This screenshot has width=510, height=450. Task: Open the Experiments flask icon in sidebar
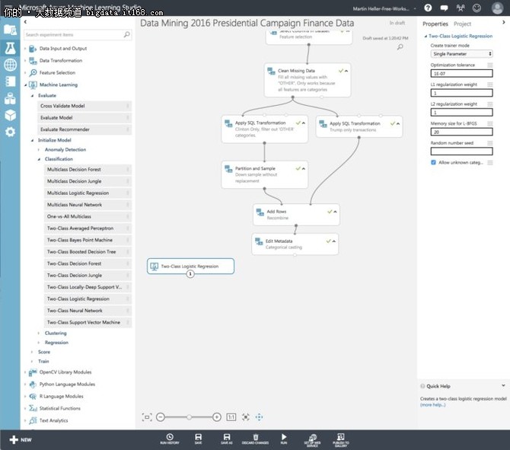[10, 48]
